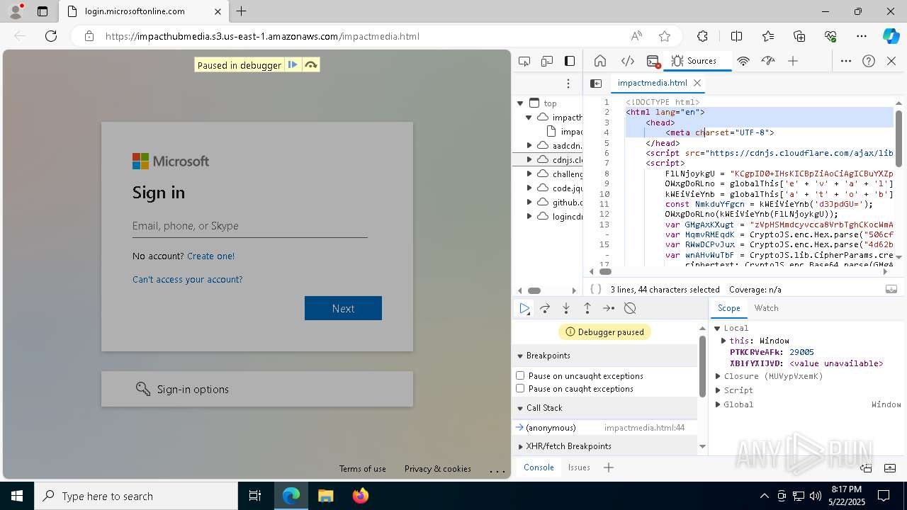Screen dimensions: 907x510
Task: Open the Console panel with error badge
Action: (x=653, y=61)
